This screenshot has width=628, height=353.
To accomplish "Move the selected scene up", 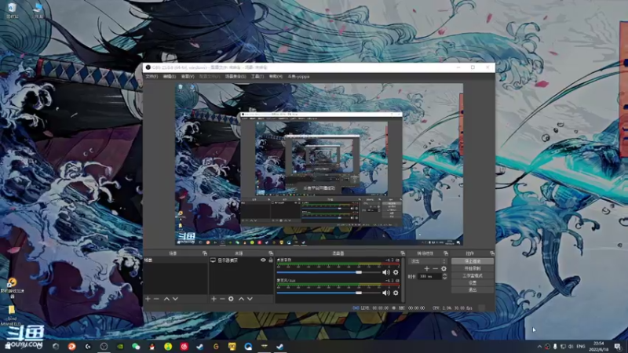I will point(166,299).
